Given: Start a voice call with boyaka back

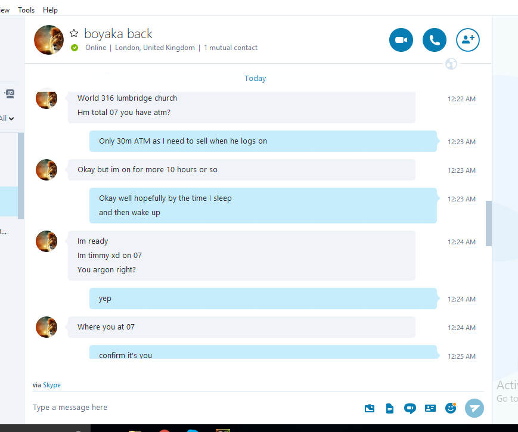Looking at the screenshot, I should [x=435, y=40].
